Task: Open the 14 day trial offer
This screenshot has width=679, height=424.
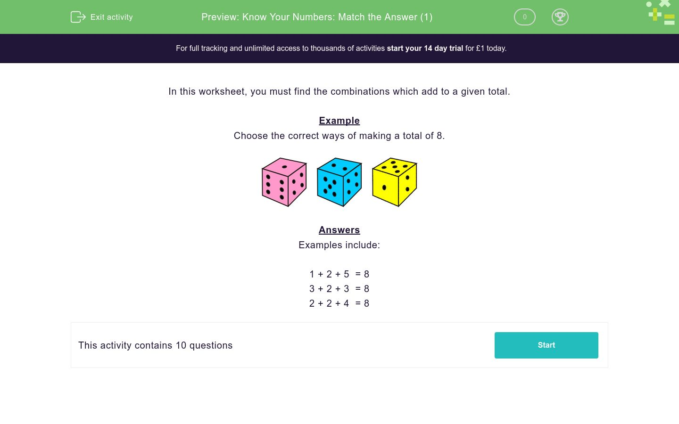Action: pyautogui.click(x=424, y=48)
